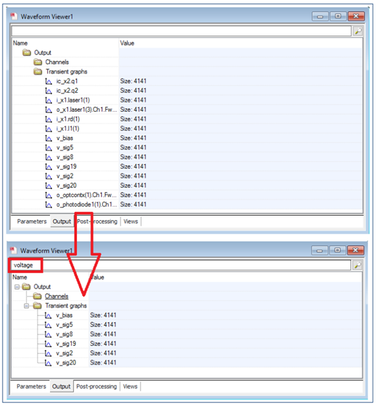Click the i_x1.laser1(1) graph icon

(48, 100)
